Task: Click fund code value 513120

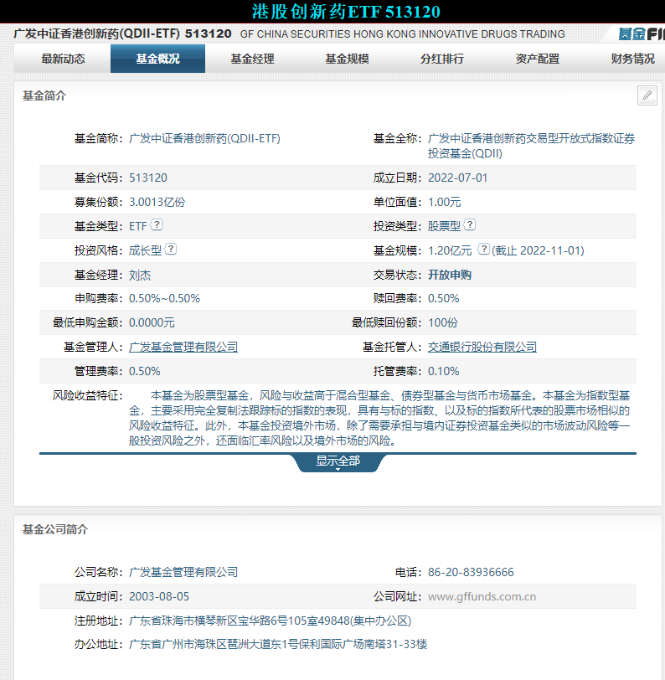Action: click(148, 178)
